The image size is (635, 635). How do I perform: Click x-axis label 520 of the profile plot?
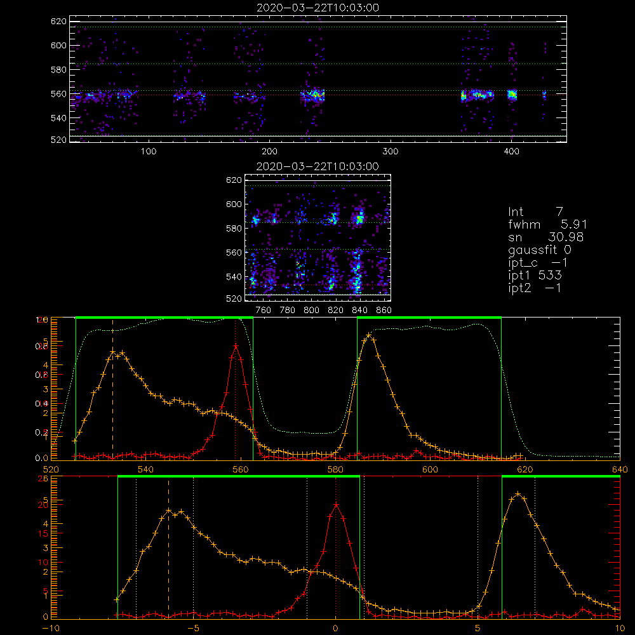[51, 470]
